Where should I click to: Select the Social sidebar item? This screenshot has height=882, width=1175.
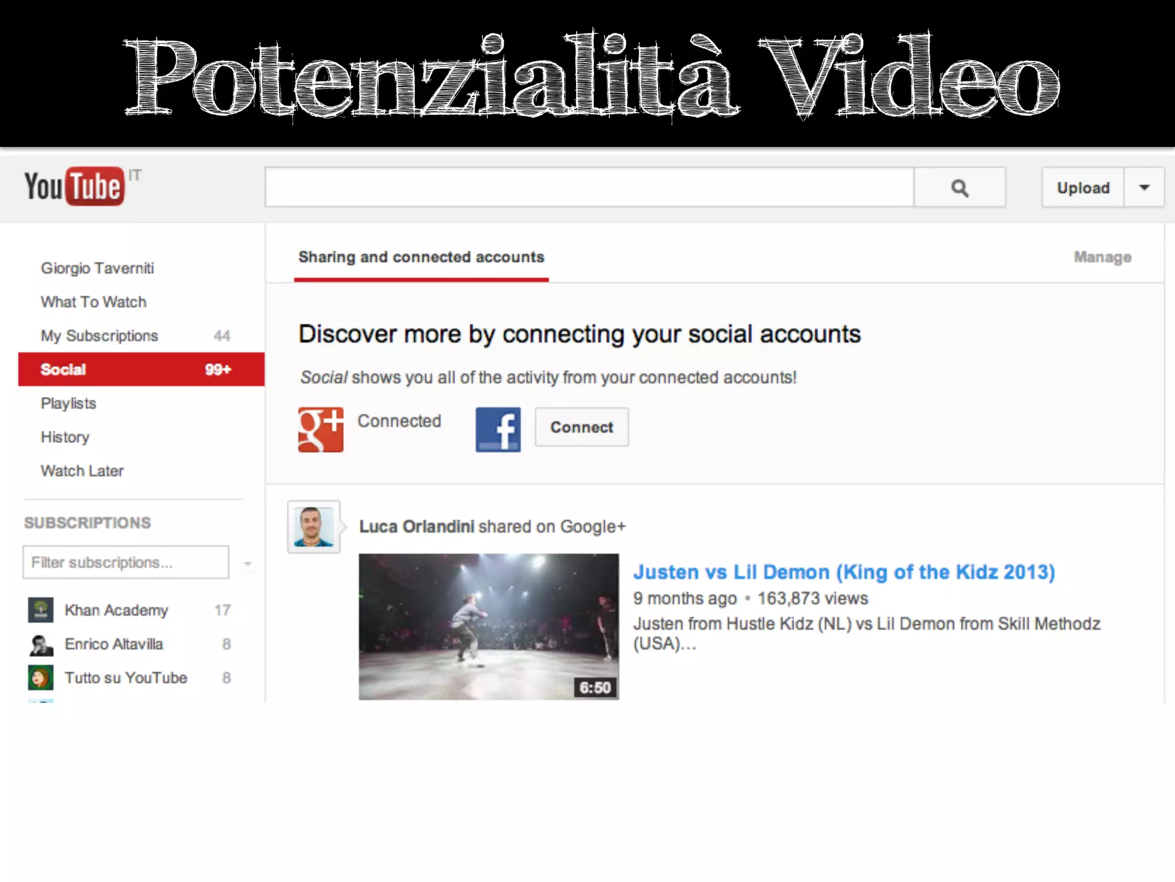[141, 369]
